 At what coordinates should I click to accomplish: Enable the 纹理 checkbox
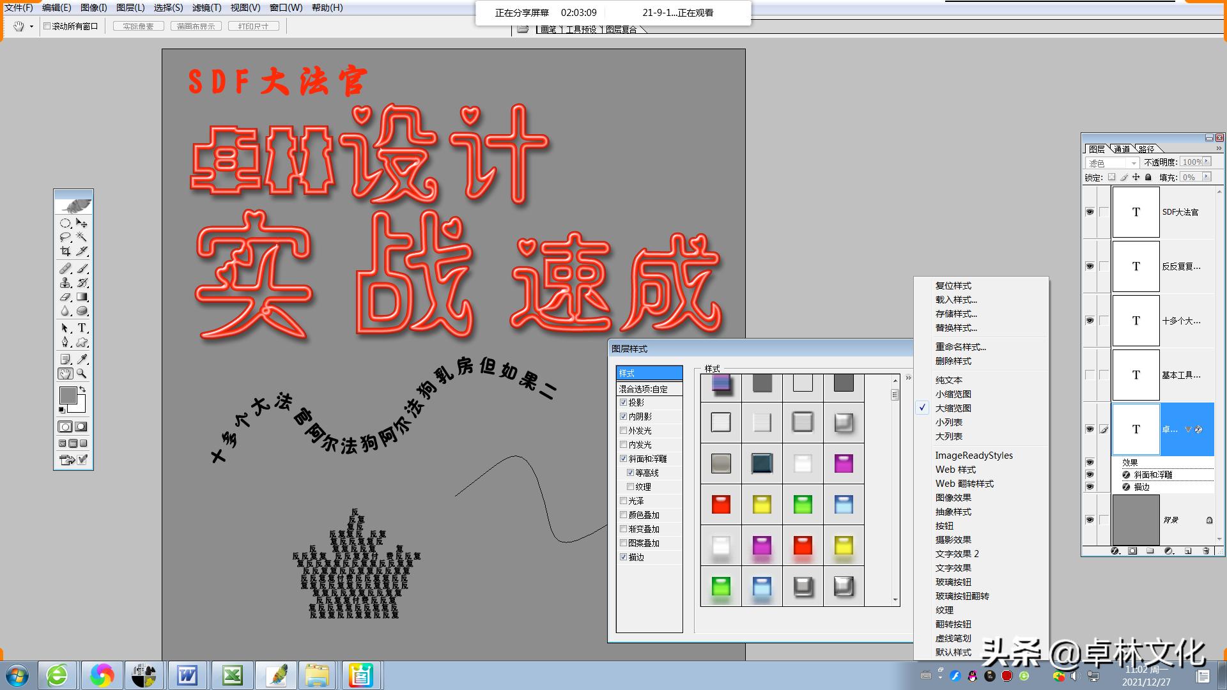[630, 487]
